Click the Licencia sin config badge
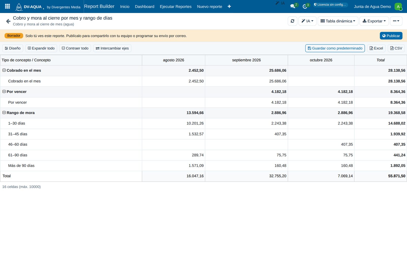 (330, 5)
